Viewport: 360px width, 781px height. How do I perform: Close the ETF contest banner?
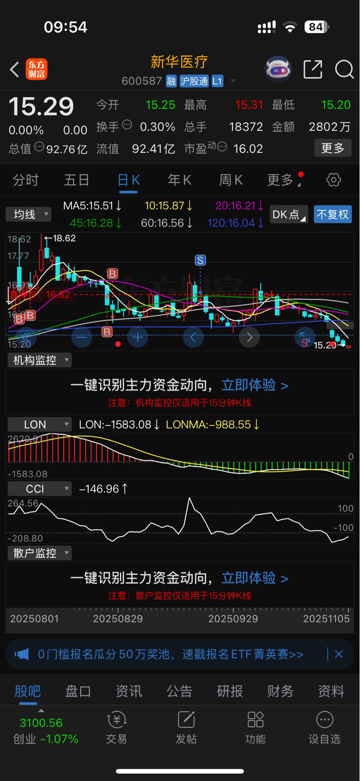click(339, 654)
